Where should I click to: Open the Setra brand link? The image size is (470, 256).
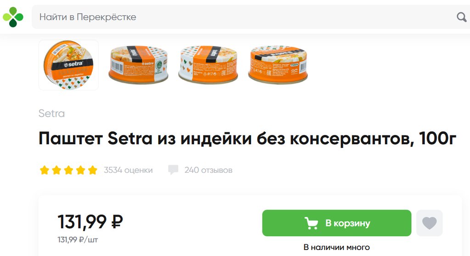coord(51,114)
